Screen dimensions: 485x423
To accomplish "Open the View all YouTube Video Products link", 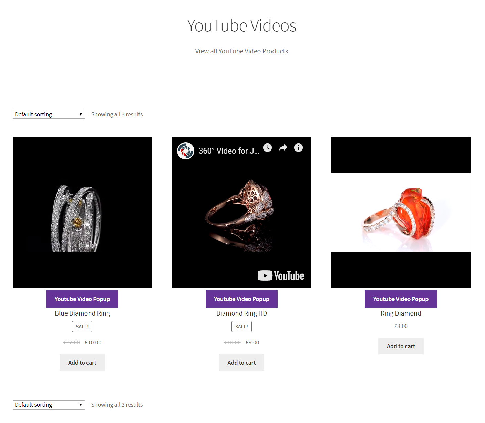I will [x=241, y=51].
